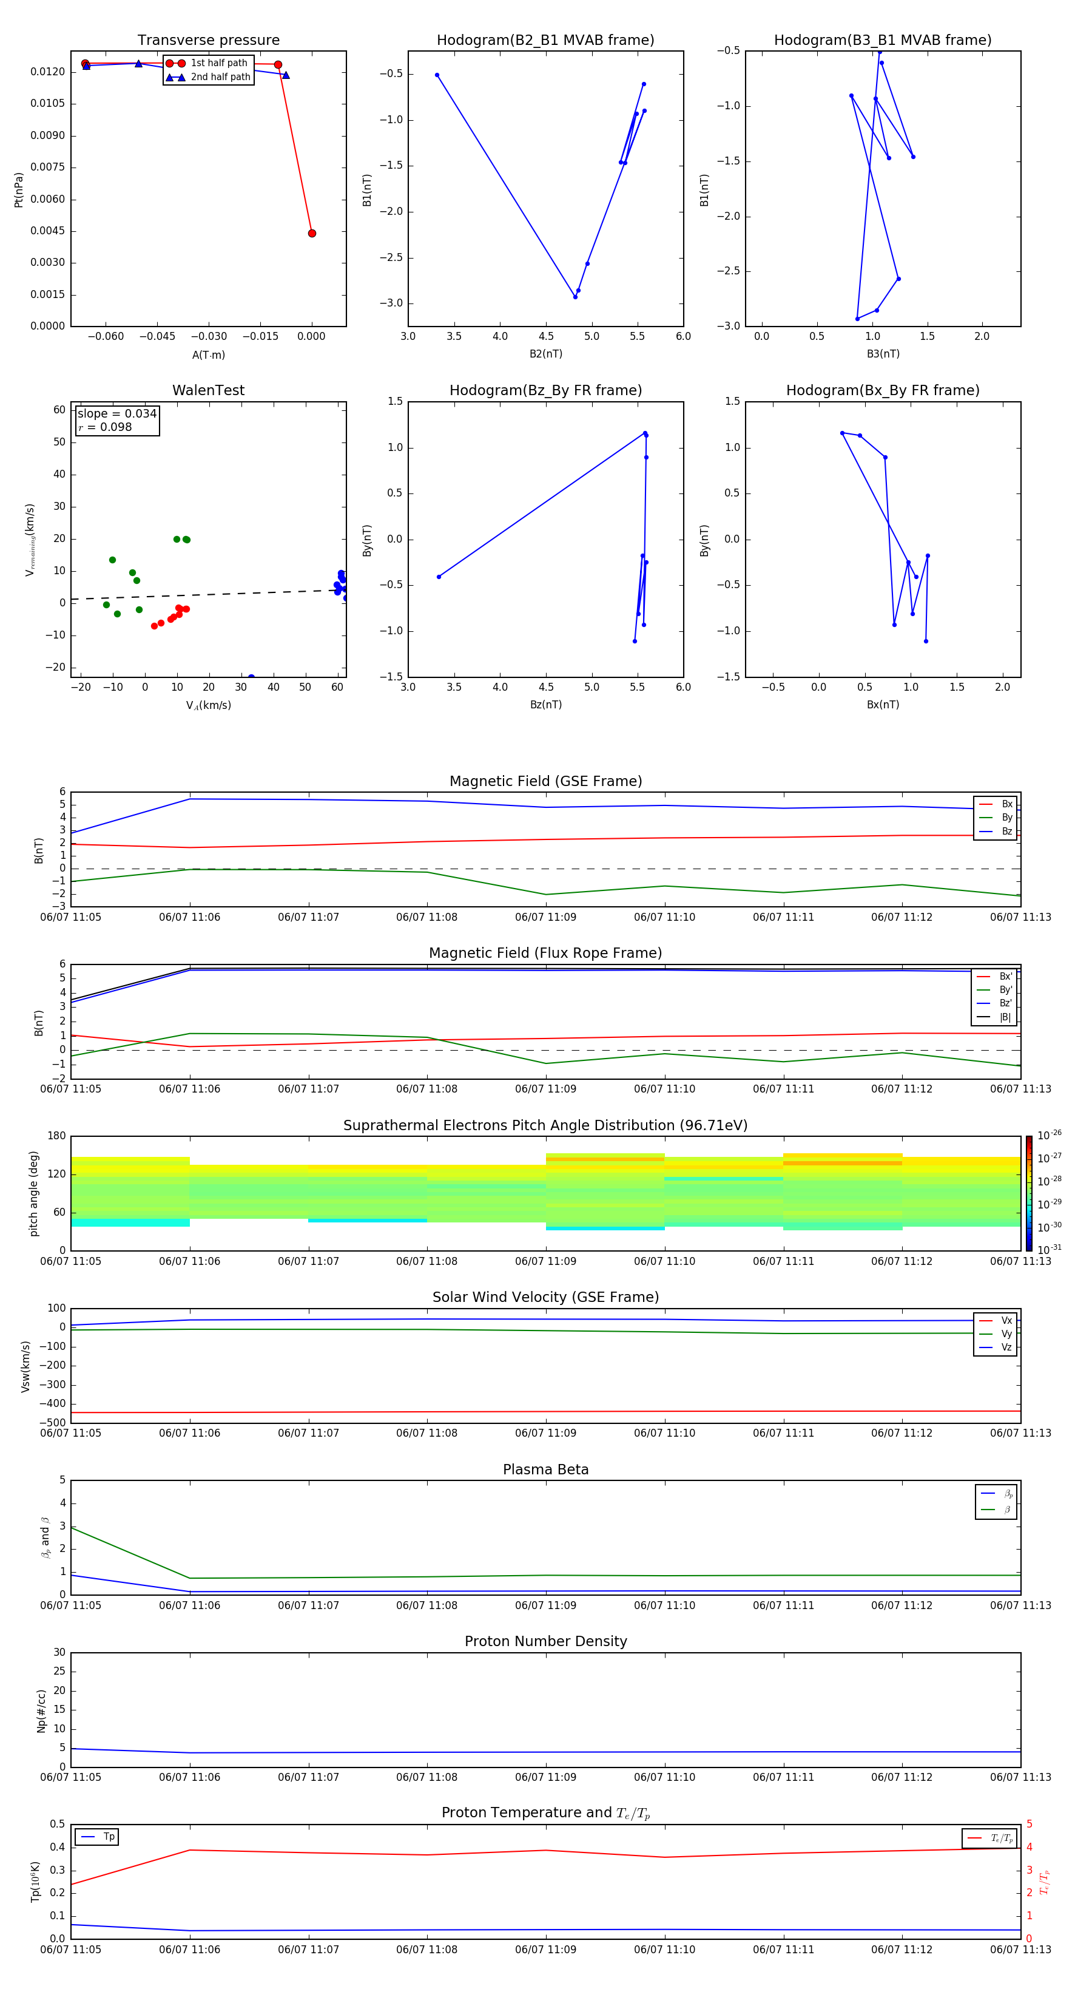Click the 'Magnetic Field (GSE Frame)' title

pyautogui.click(x=545, y=781)
